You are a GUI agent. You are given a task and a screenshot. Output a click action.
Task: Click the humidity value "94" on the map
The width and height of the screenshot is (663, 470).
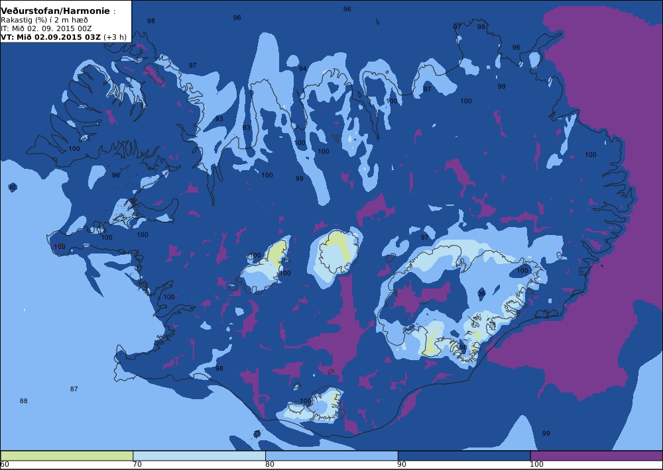tap(302, 68)
